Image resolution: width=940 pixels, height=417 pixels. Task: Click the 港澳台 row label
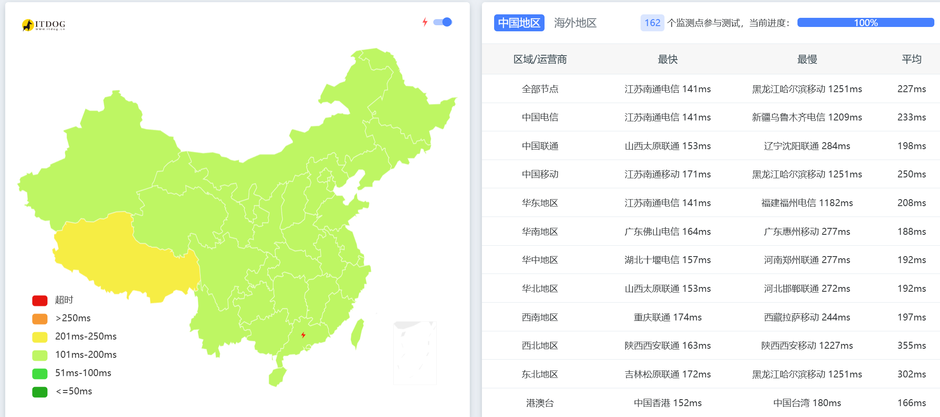(540, 403)
